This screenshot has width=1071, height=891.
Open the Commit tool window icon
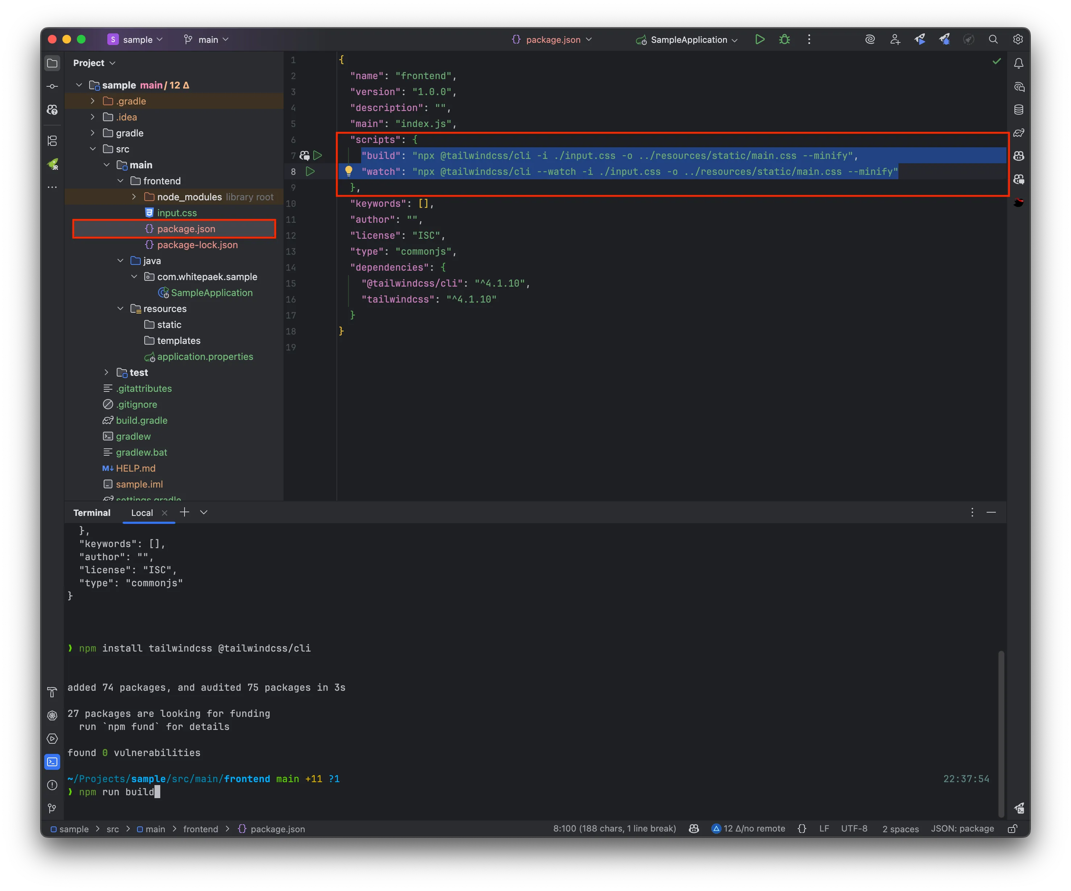pyautogui.click(x=52, y=86)
